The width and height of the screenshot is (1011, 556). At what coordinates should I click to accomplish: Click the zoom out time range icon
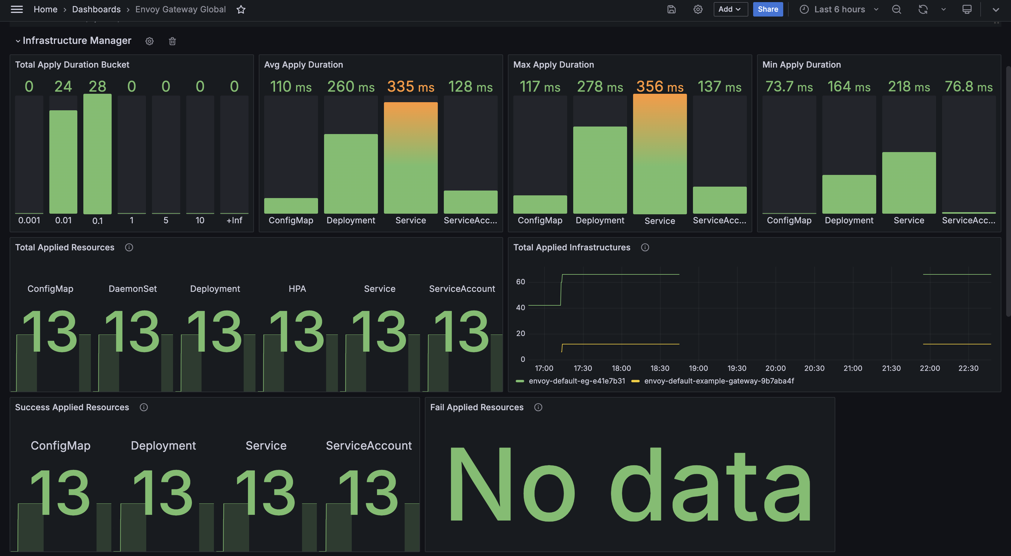pos(896,9)
